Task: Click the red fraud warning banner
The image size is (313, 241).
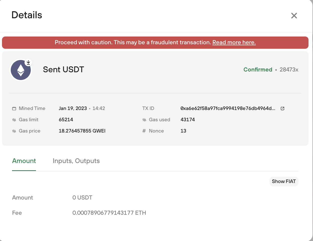Action: click(155, 42)
